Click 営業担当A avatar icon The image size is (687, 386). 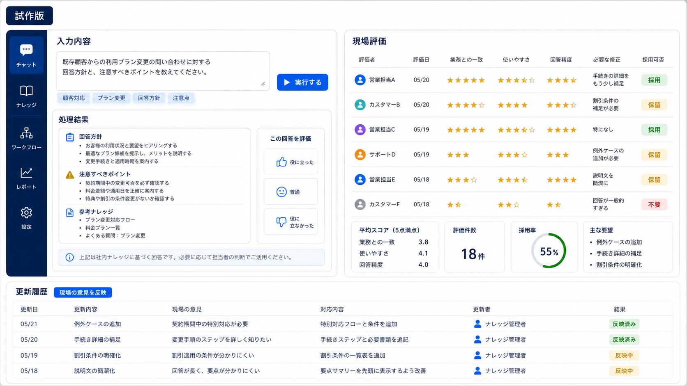pyautogui.click(x=360, y=80)
